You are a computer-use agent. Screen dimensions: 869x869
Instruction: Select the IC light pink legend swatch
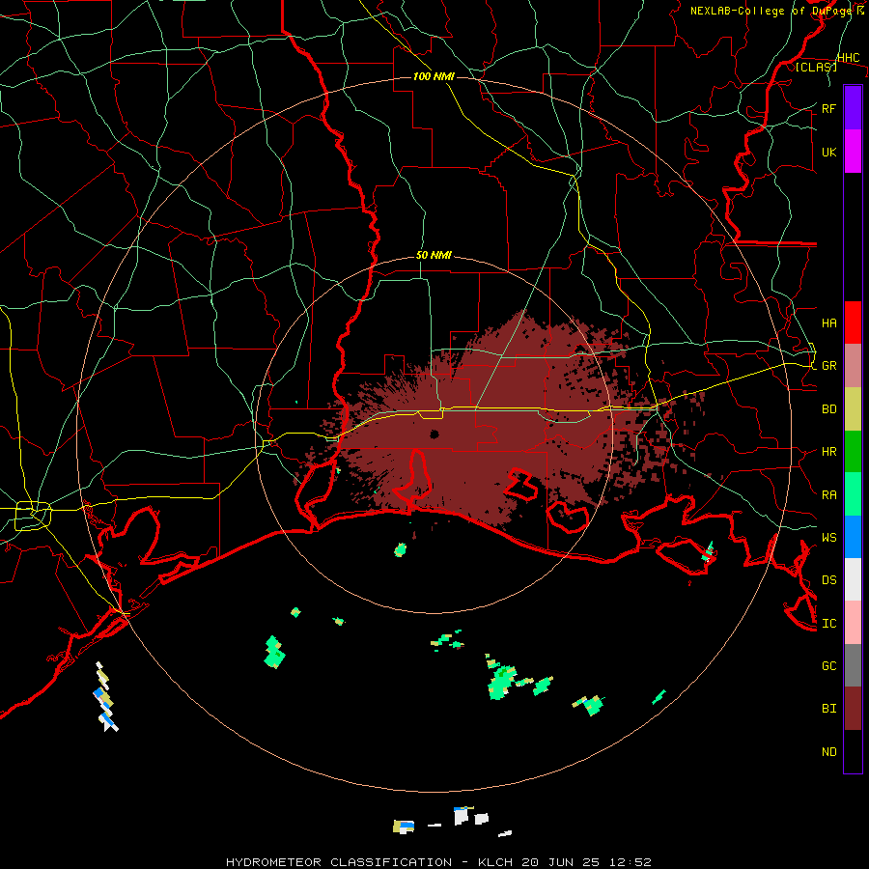[853, 623]
